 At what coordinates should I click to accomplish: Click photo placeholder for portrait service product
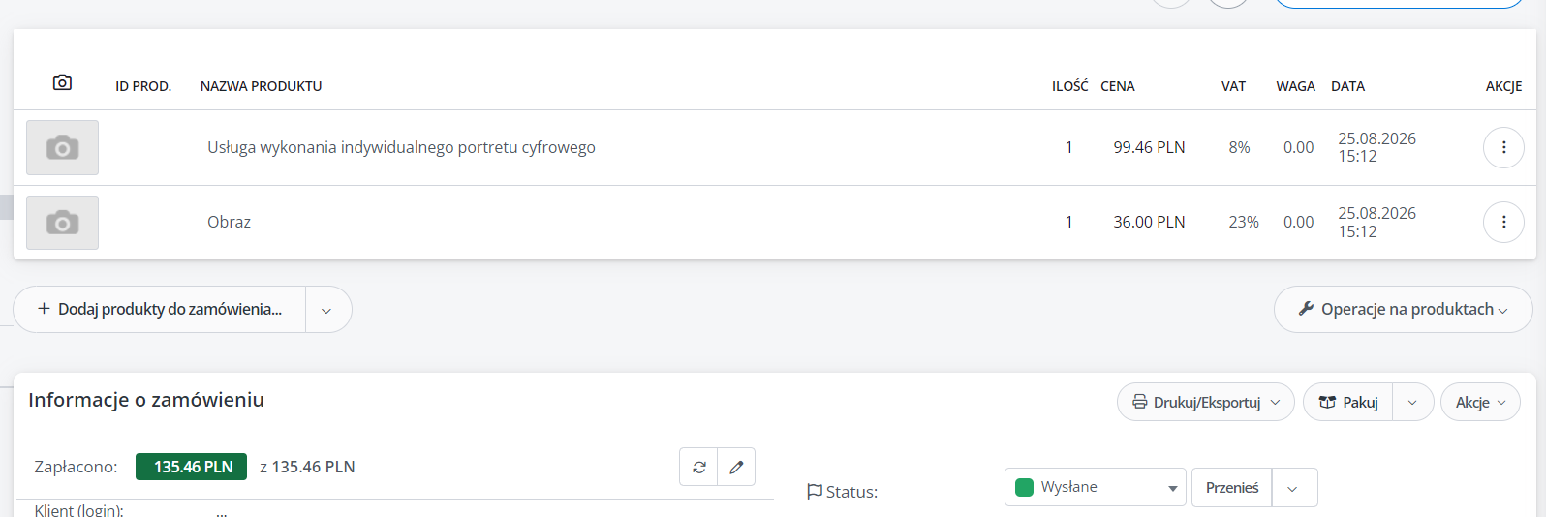(62, 147)
